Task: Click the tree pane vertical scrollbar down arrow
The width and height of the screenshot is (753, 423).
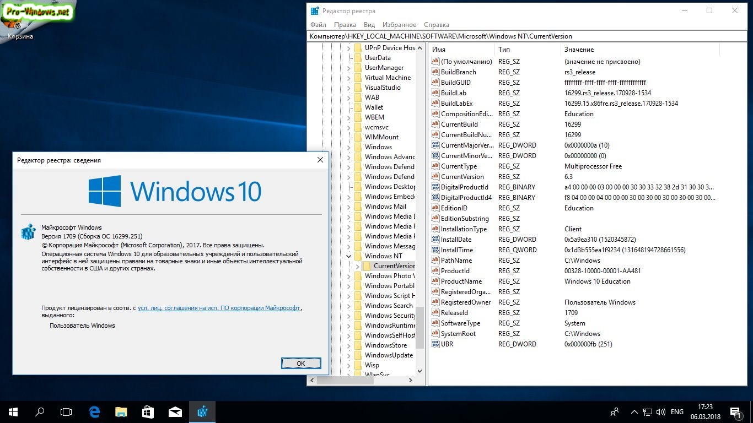Action: [420, 371]
